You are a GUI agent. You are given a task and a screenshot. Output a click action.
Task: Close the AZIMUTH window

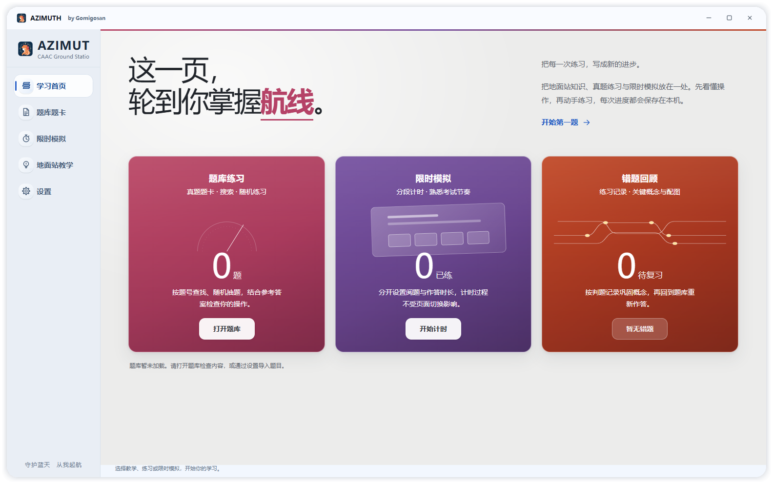click(x=750, y=18)
